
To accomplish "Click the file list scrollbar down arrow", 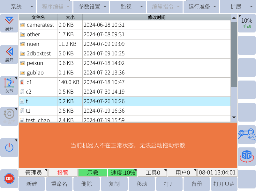I will [234, 117].
